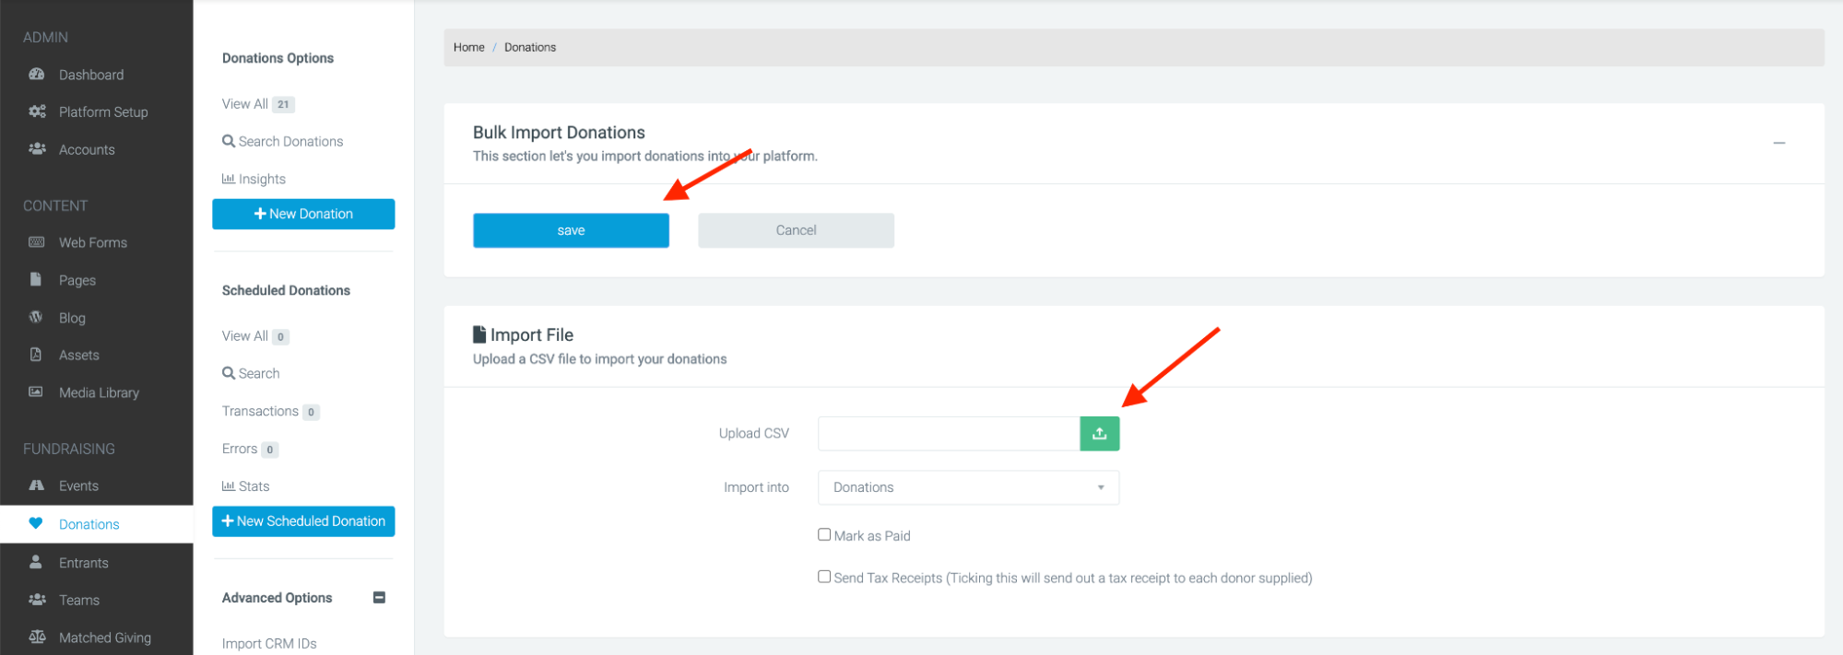This screenshot has height=655, width=1843.
Task: Click the Media Library image icon
Action: (x=36, y=392)
